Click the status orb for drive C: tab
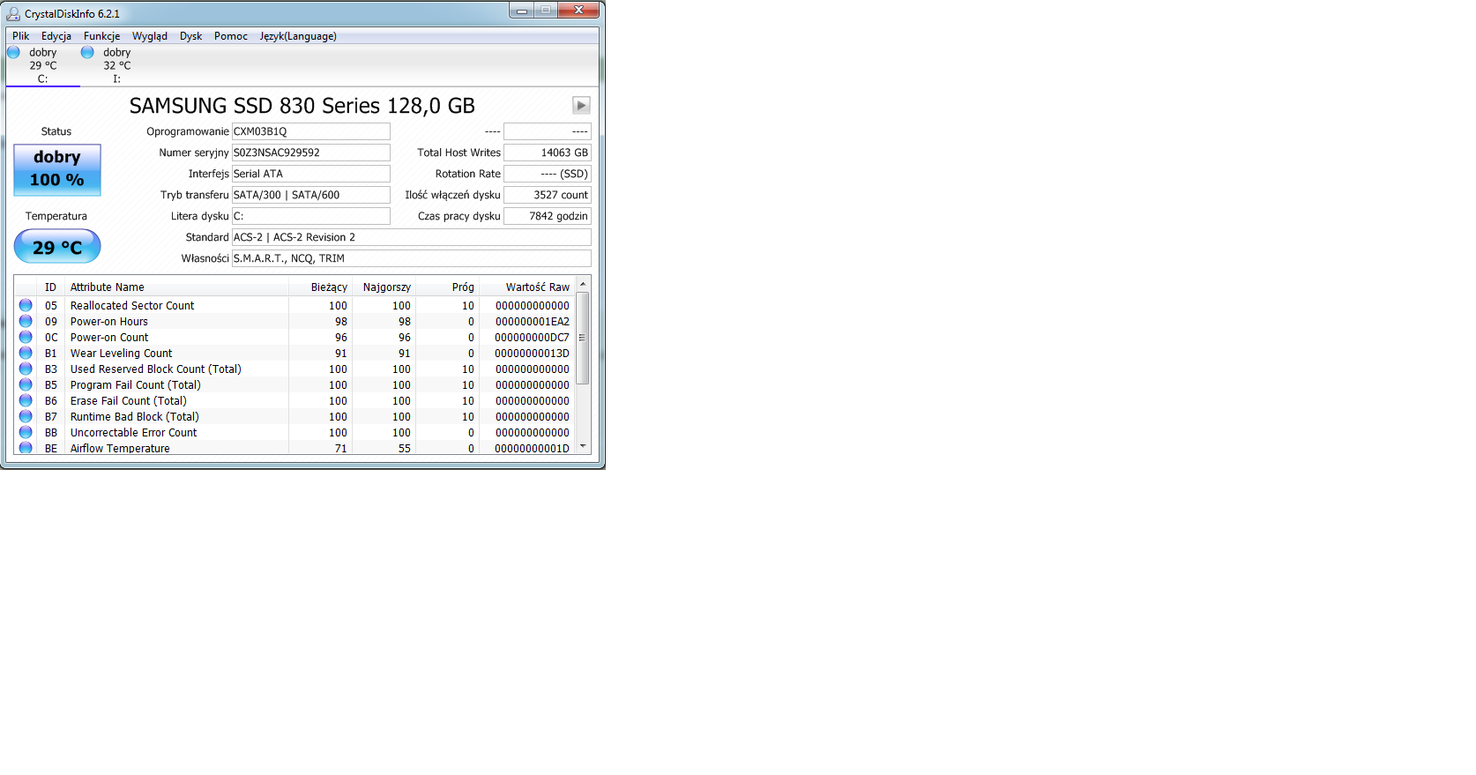Image resolution: width=1476 pixels, height=775 pixels. coord(13,52)
